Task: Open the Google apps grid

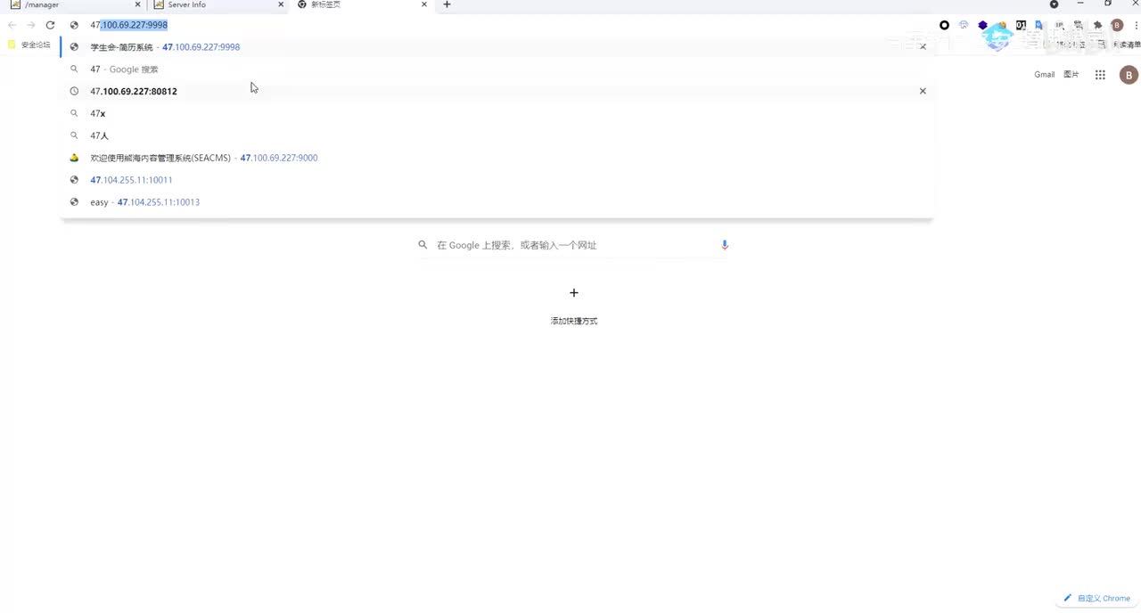Action: tap(1100, 75)
